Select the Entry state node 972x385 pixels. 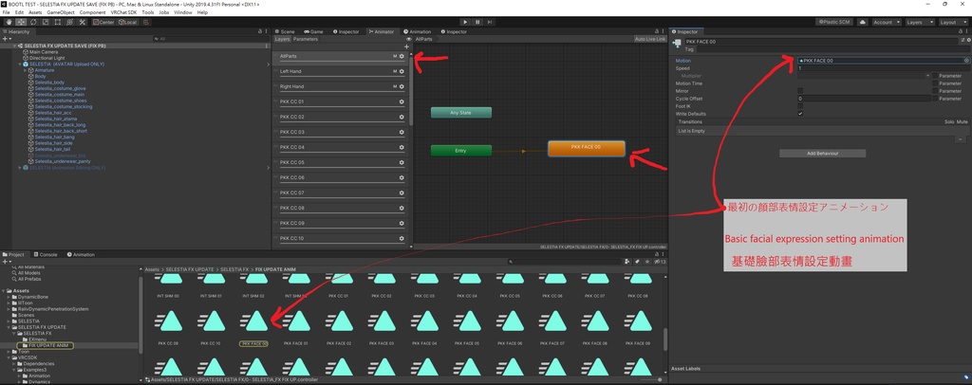(x=461, y=151)
